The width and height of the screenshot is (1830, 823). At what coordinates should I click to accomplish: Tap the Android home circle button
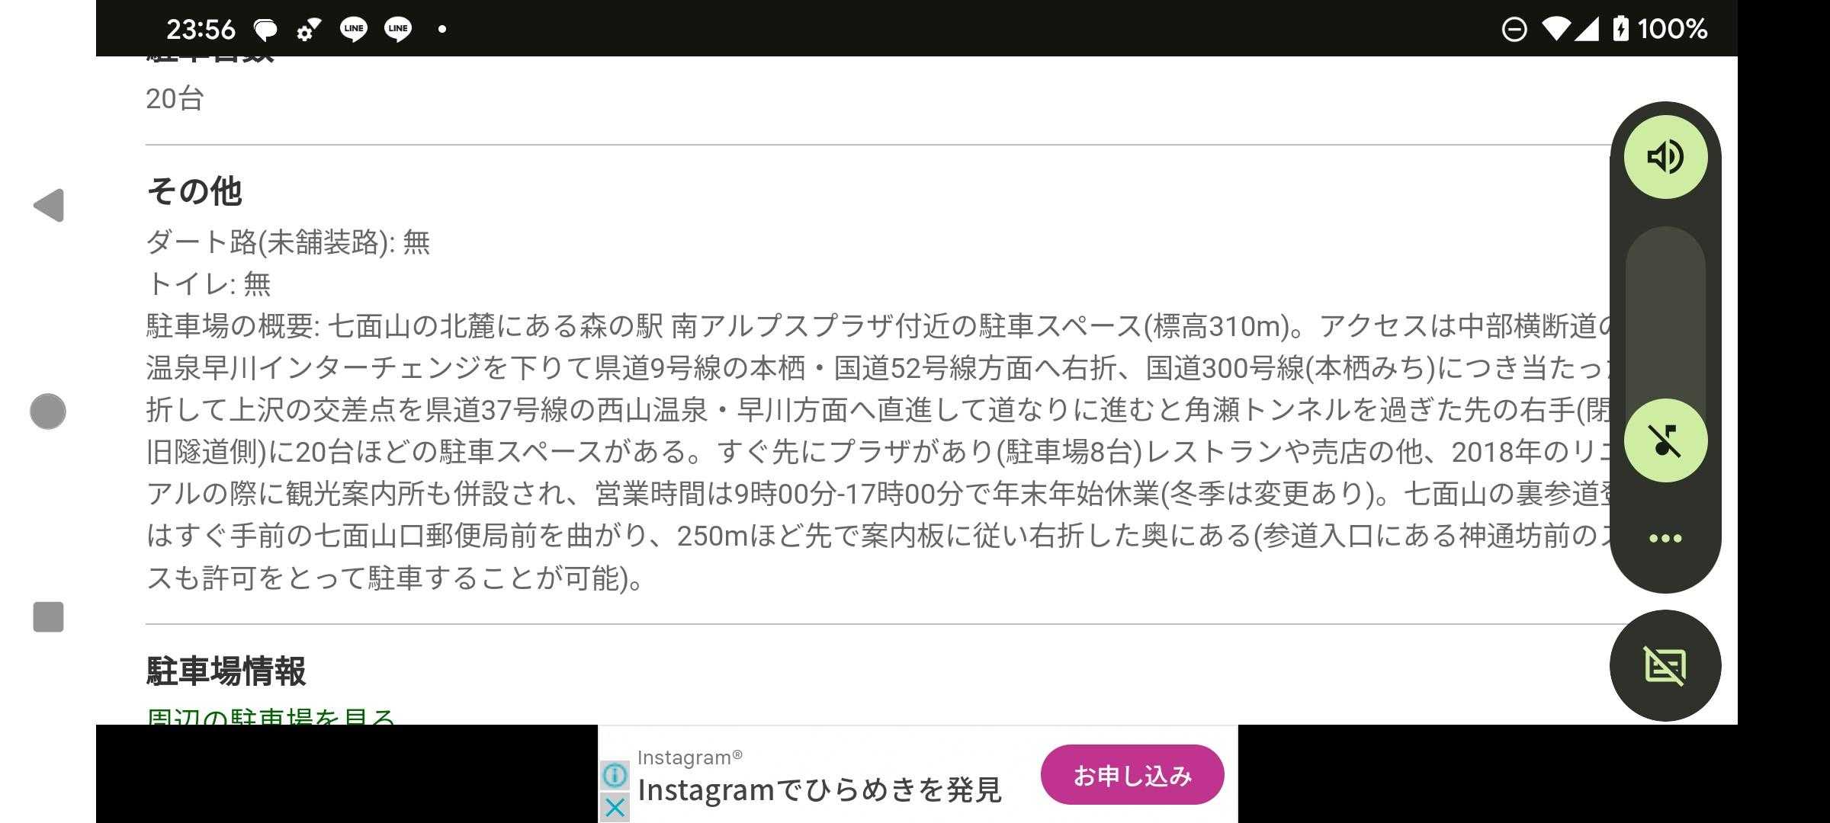pos(48,411)
